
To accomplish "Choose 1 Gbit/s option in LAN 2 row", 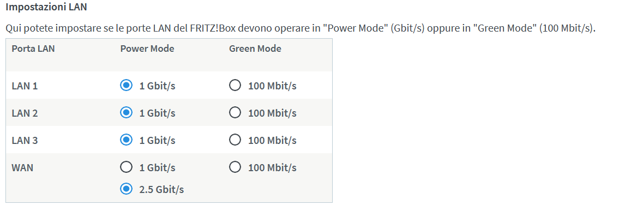I will click(126, 113).
